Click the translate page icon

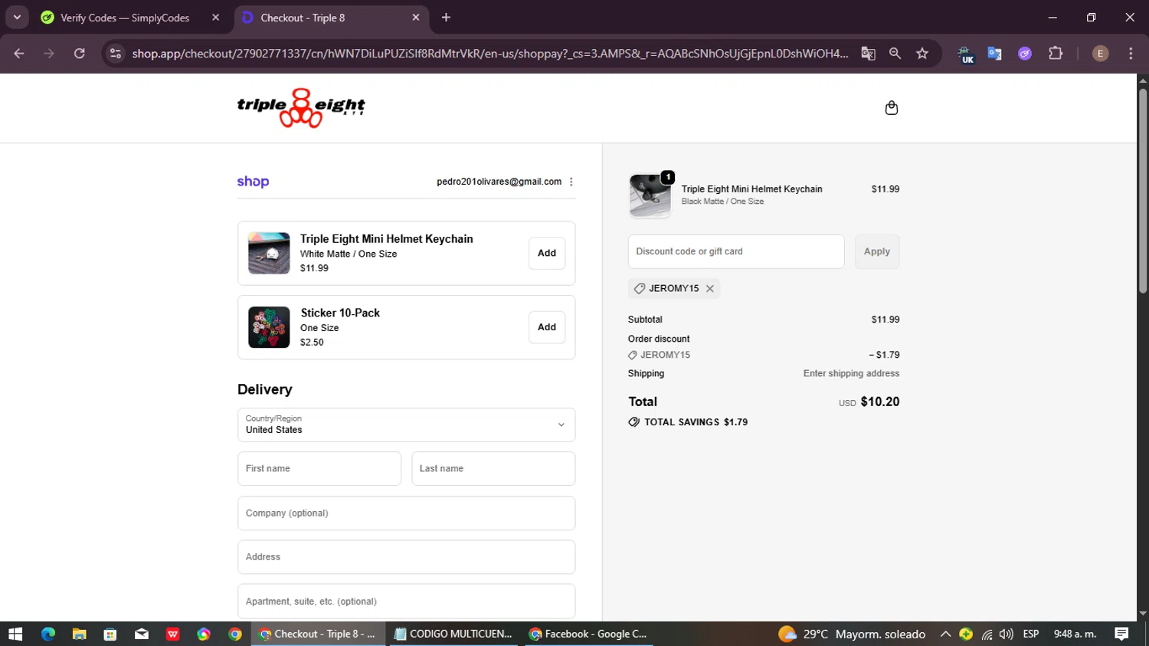point(868,54)
